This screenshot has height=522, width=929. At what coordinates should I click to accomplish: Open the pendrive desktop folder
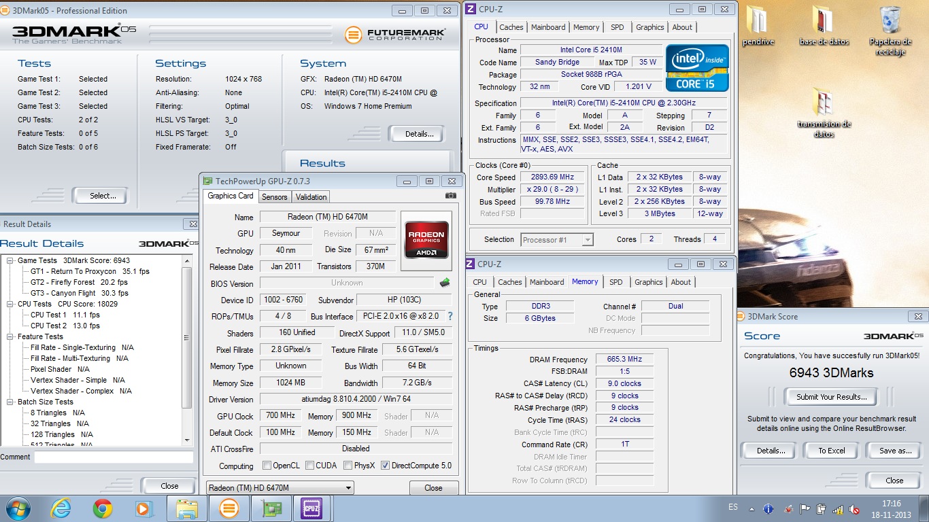758,26
